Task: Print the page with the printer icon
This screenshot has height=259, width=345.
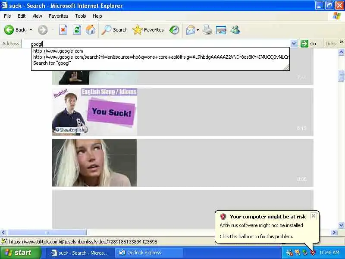Action: (x=207, y=30)
